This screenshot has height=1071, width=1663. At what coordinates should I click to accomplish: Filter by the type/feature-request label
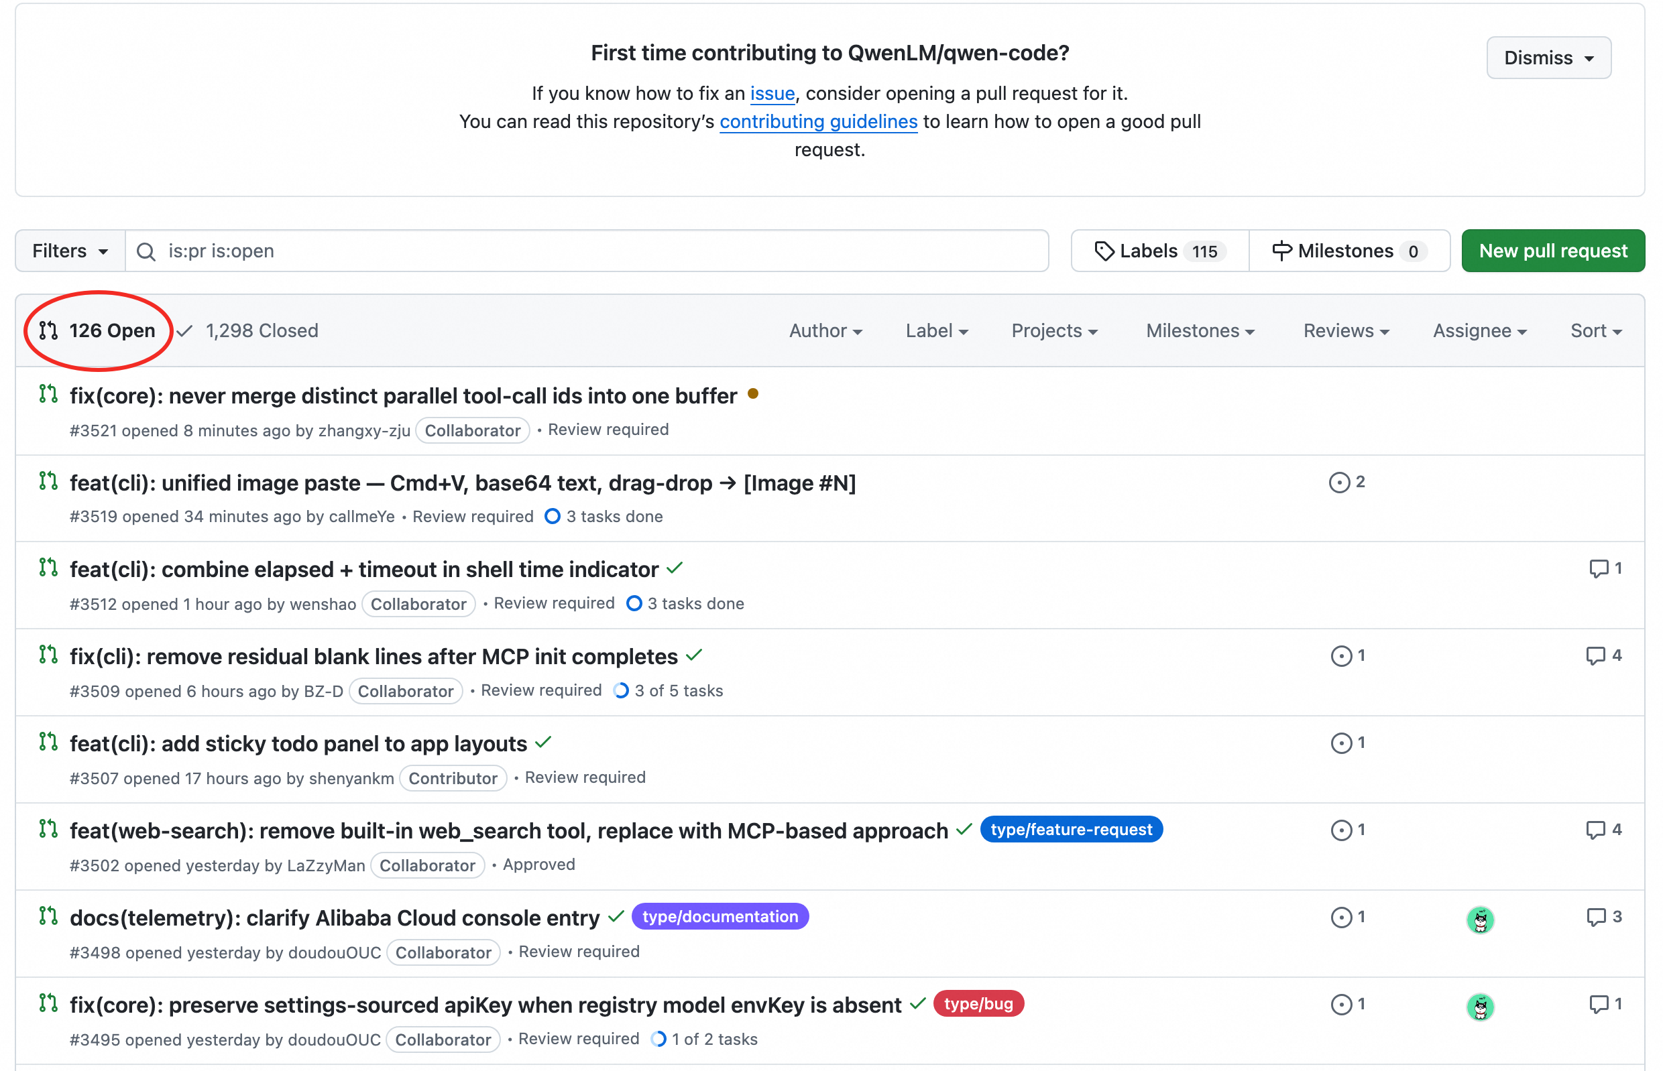(1071, 829)
